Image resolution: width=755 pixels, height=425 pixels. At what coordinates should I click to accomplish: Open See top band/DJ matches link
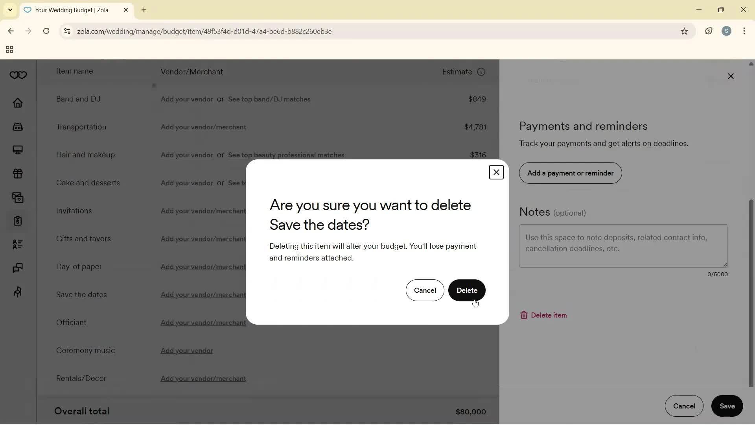click(269, 99)
